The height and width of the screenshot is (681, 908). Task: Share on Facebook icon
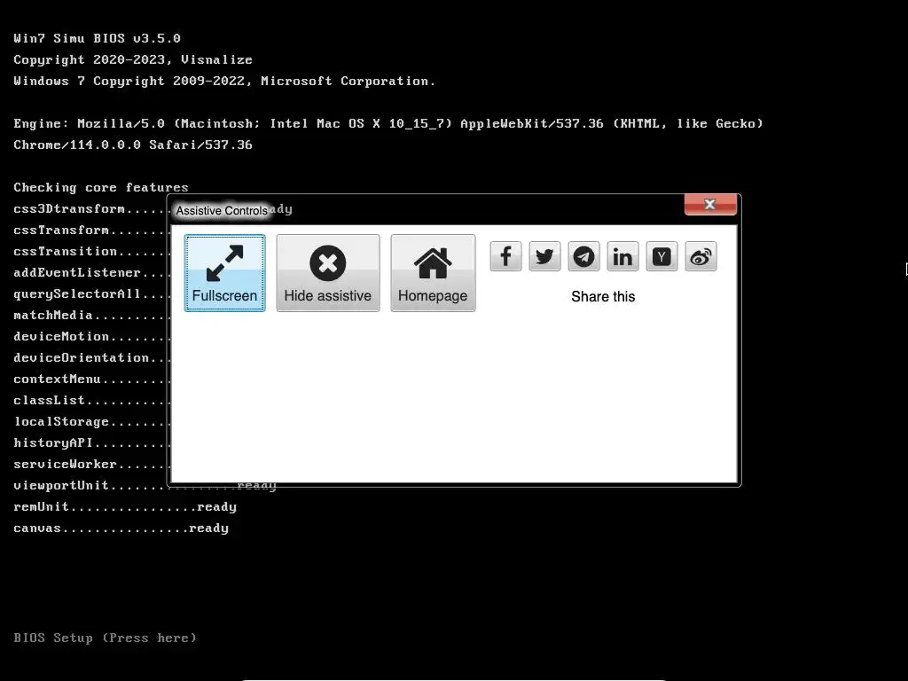click(x=505, y=256)
